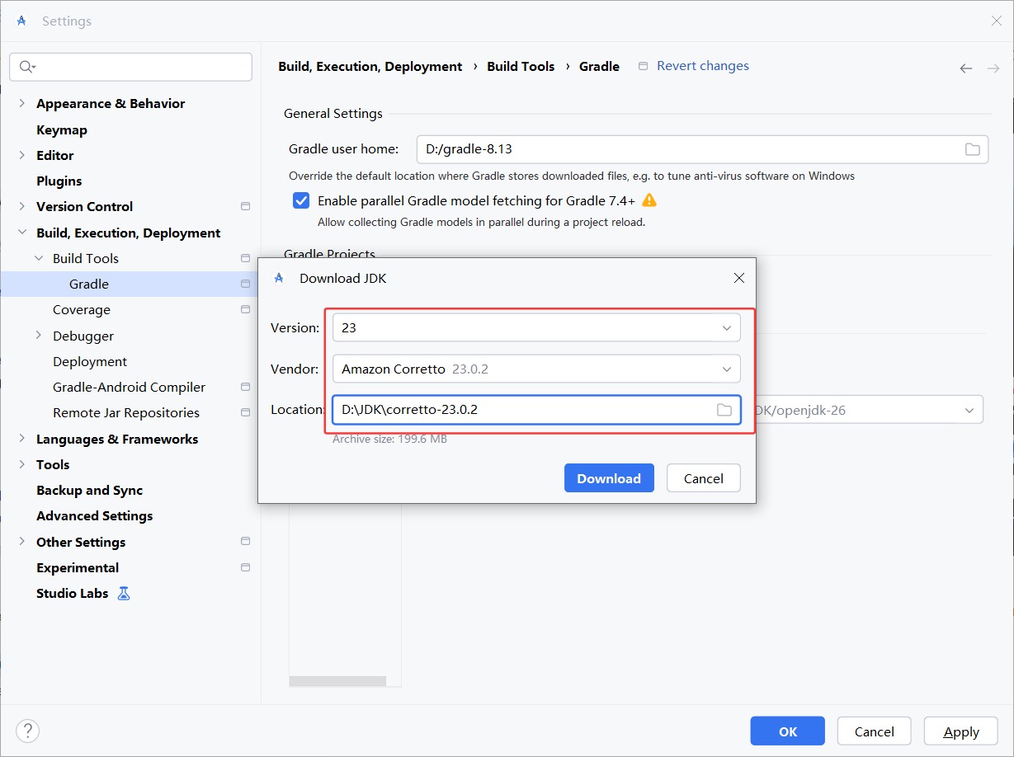
Task: Click 'Archive size: 199.6 MB' text
Action: point(389,440)
